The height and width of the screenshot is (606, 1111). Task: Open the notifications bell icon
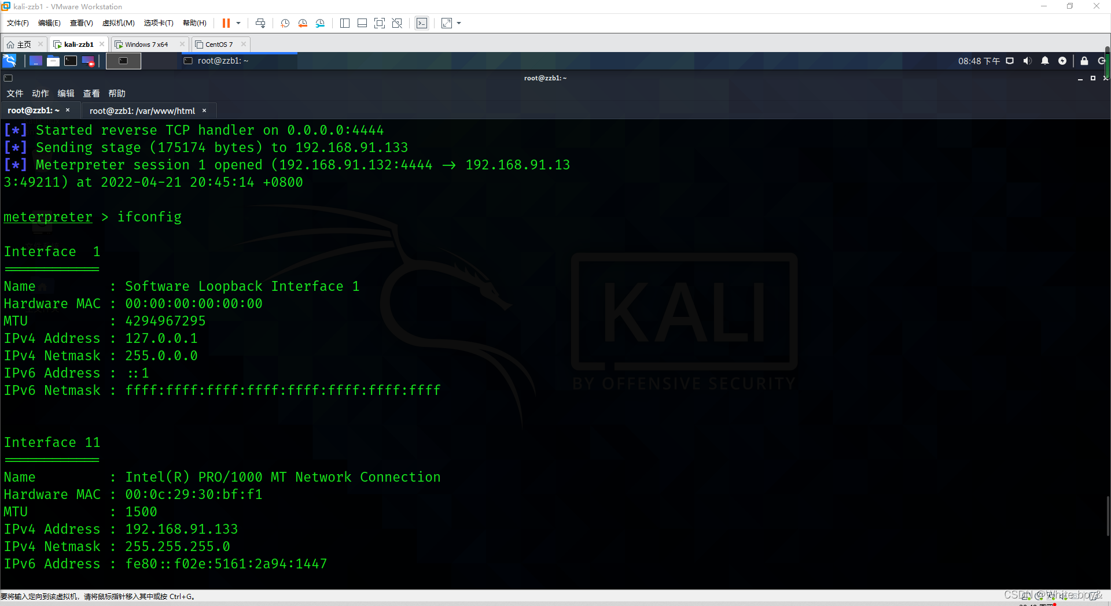[1045, 61]
